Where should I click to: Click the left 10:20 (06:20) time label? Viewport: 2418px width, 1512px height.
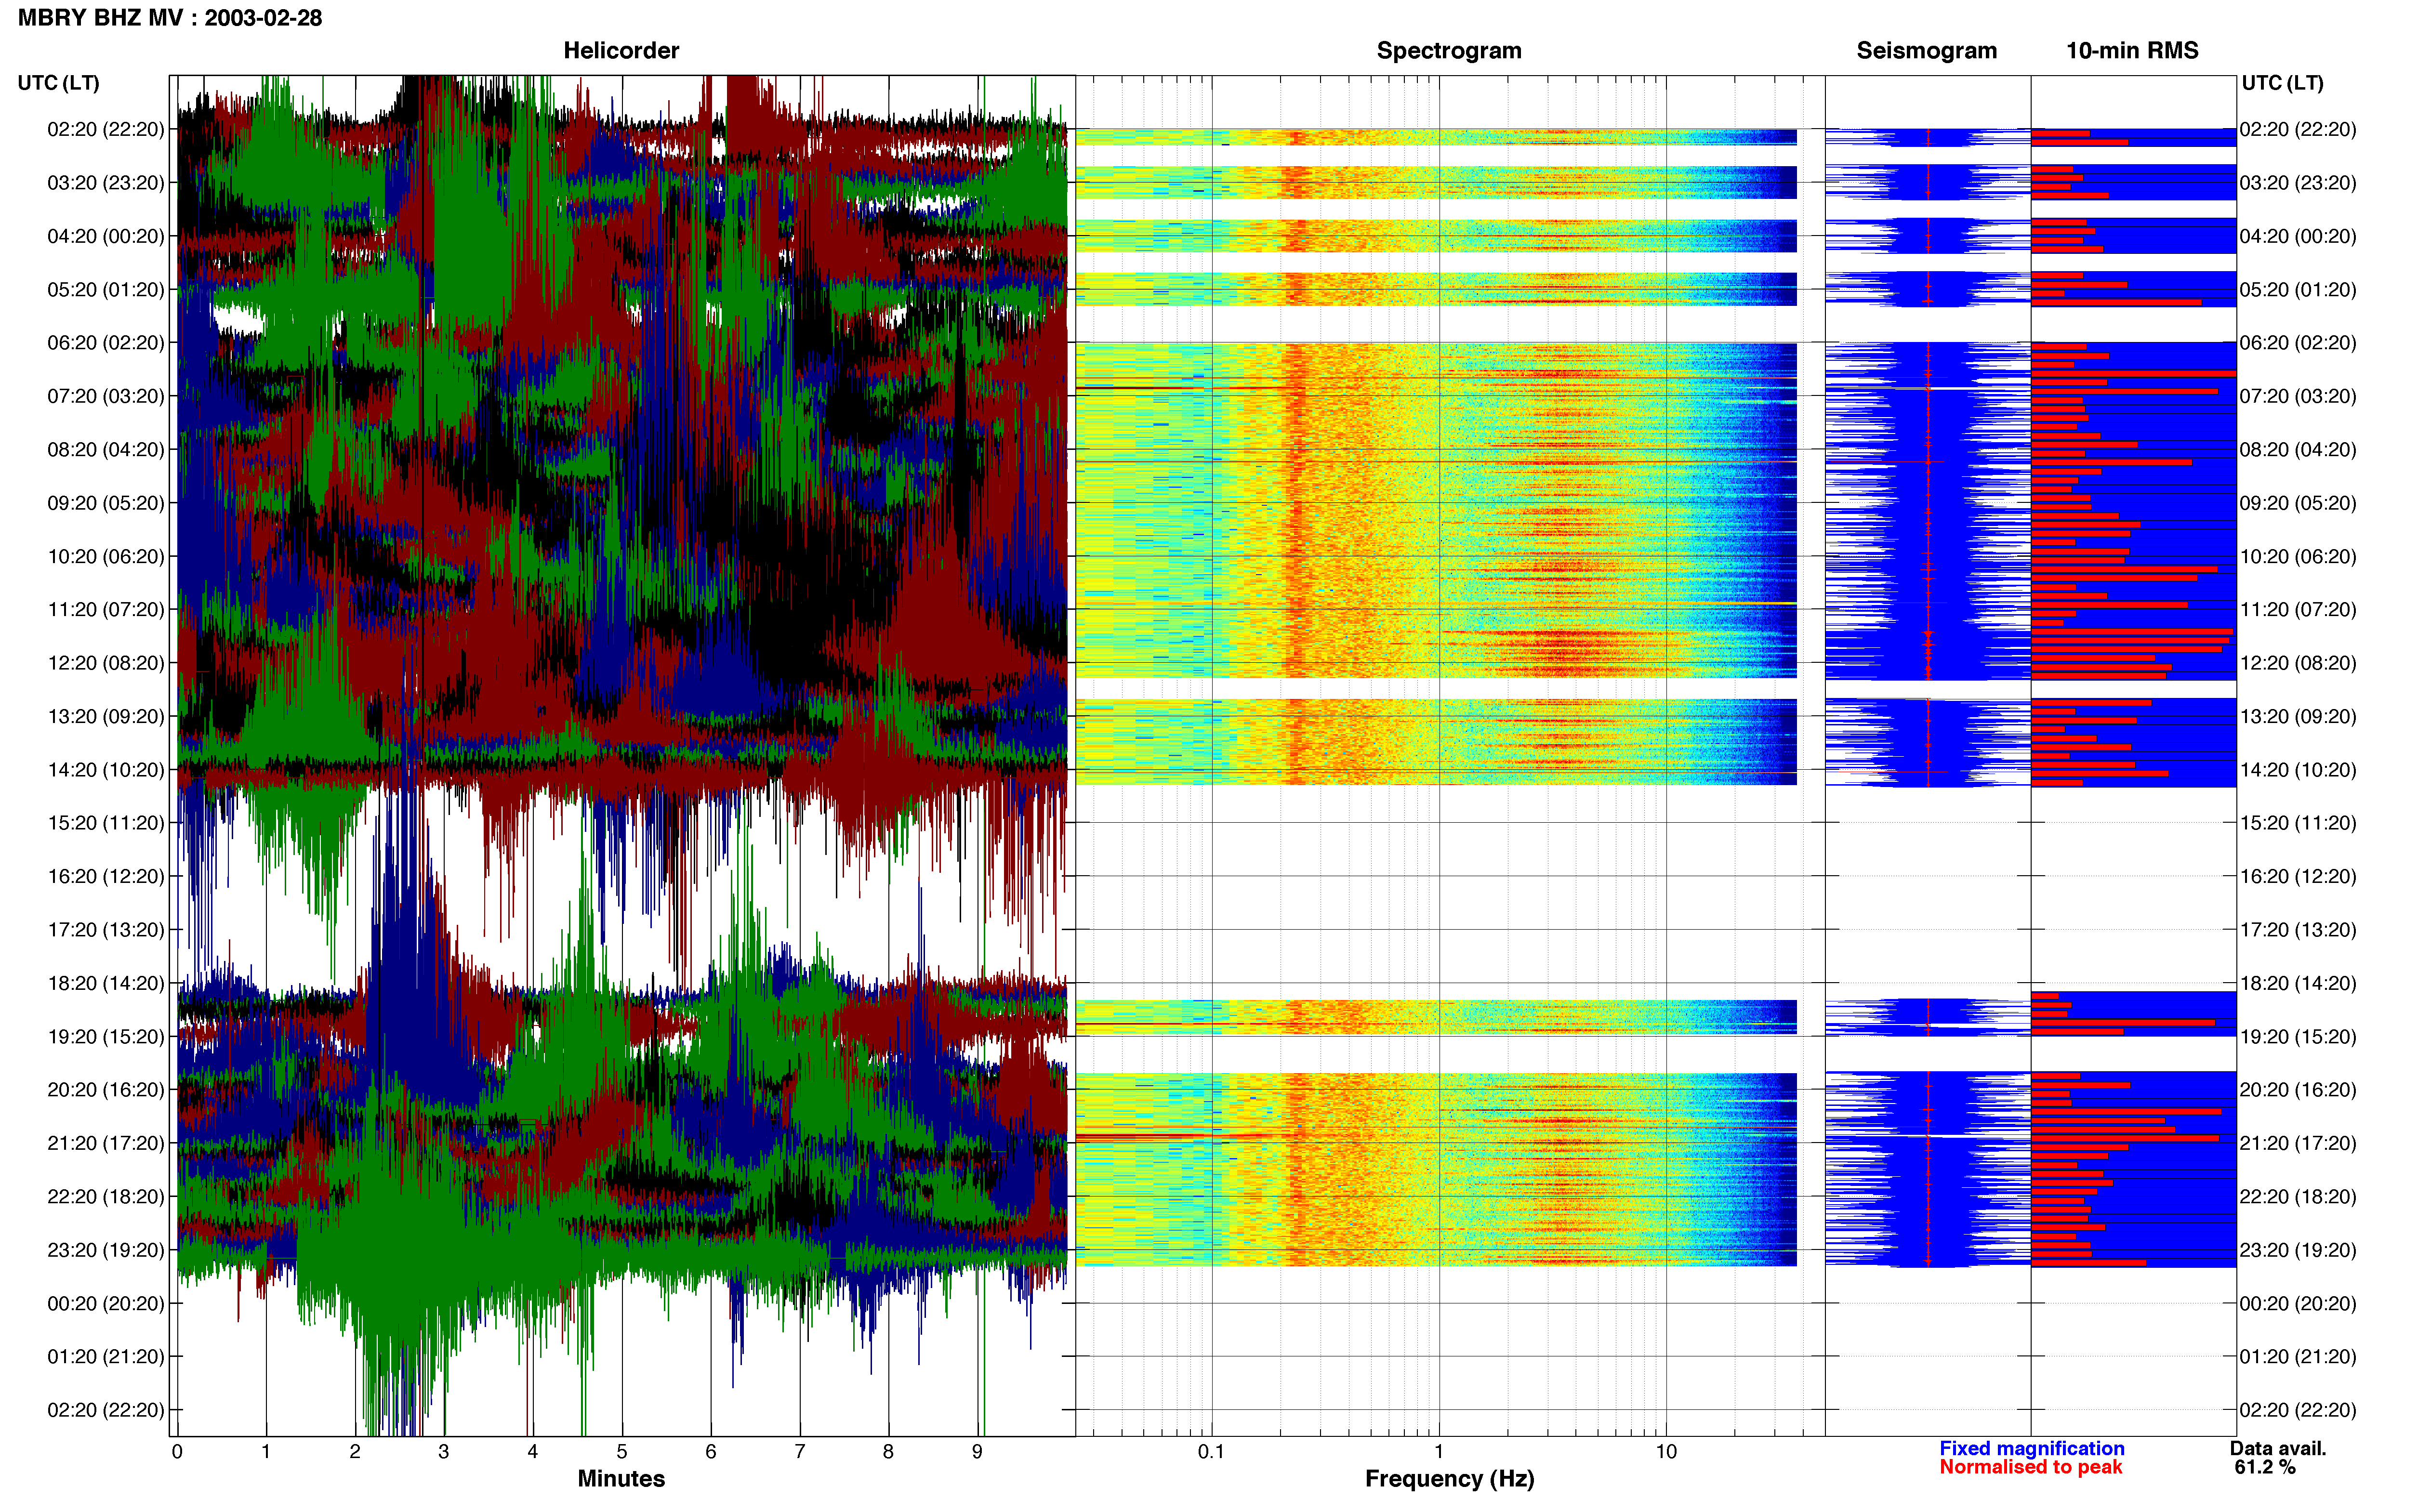[x=106, y=556]
